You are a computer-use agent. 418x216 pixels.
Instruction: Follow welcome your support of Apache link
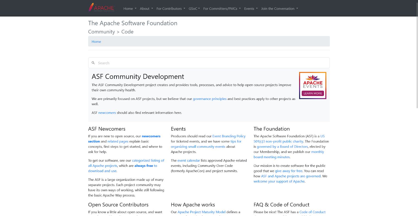[x=279, y=181]
